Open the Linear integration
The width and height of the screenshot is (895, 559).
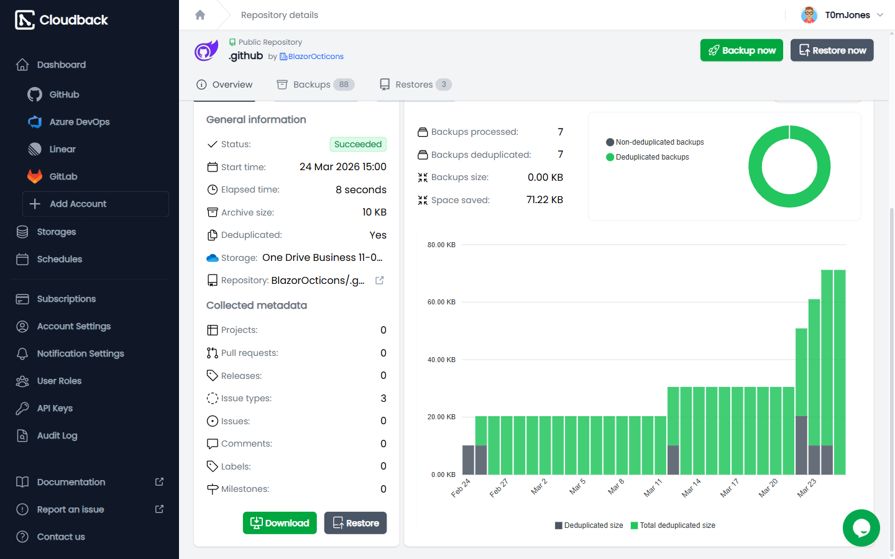pyautogui.click(x=62, y=149)
